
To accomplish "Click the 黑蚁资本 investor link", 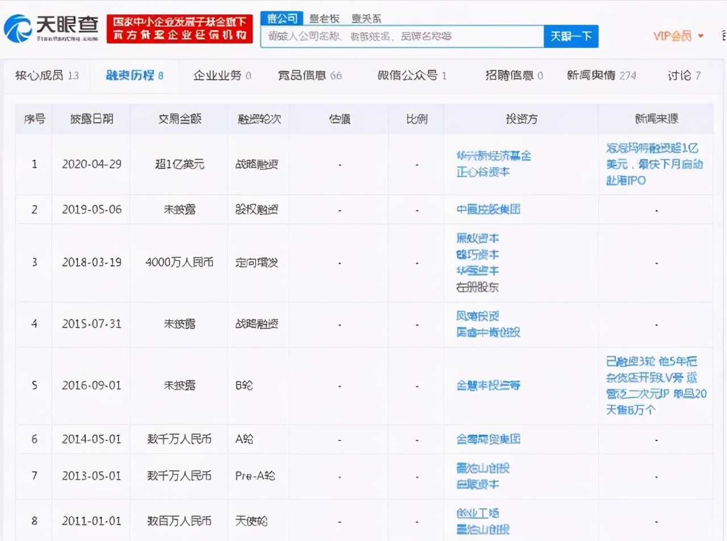I will point(479,238).
